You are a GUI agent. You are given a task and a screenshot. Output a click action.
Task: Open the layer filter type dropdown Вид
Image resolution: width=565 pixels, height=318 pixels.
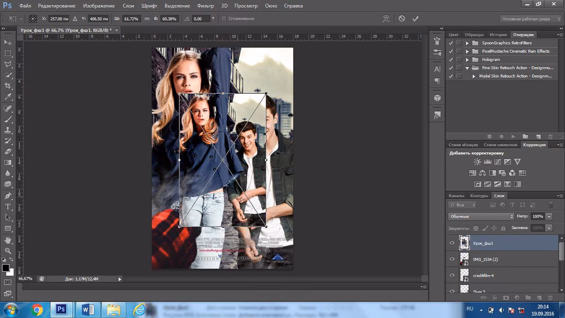463,205
